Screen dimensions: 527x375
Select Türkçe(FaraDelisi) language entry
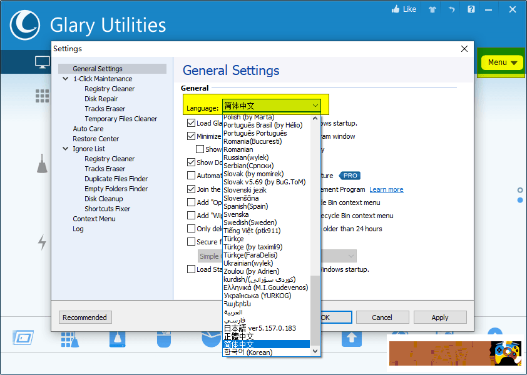250,255
